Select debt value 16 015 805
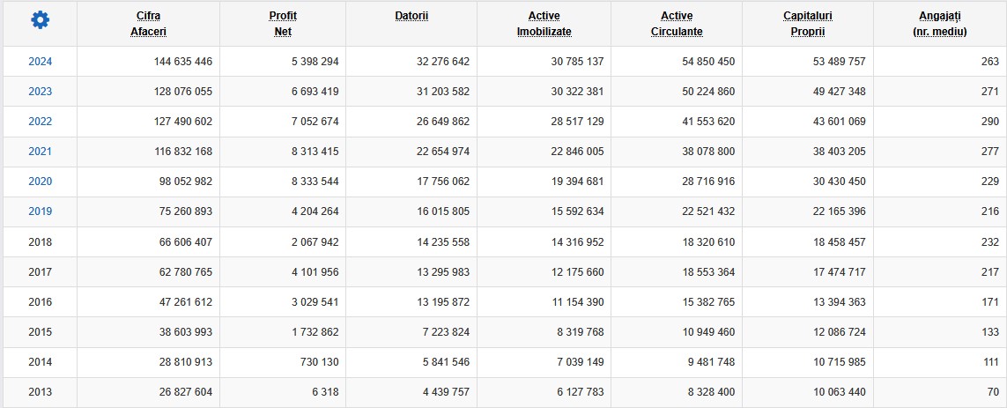Viewport: 1007px width, 408px height. [x=443, y=211]
